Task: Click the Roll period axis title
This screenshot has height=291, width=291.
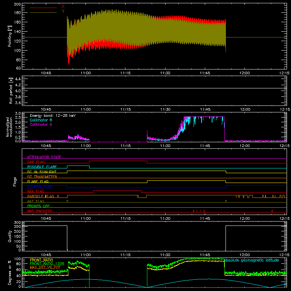Action: coord(11,91)
